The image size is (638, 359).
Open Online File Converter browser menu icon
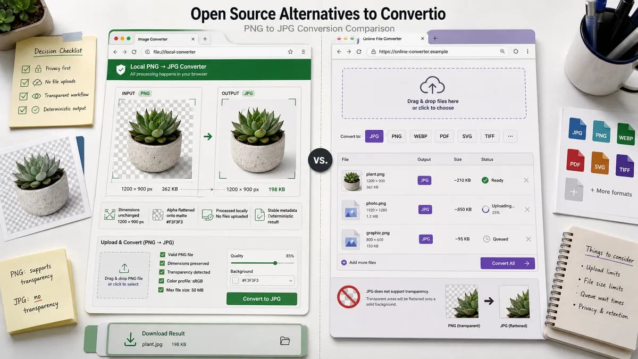coord(528,52)
